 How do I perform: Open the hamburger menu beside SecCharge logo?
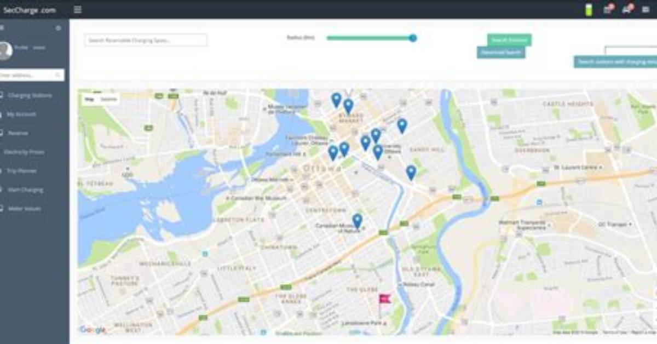[x=78, y=9]
